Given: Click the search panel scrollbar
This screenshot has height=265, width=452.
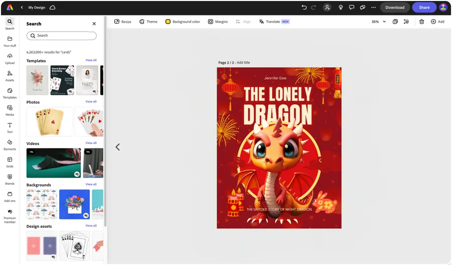Looking at the screenshot, I should pos(105,121).
